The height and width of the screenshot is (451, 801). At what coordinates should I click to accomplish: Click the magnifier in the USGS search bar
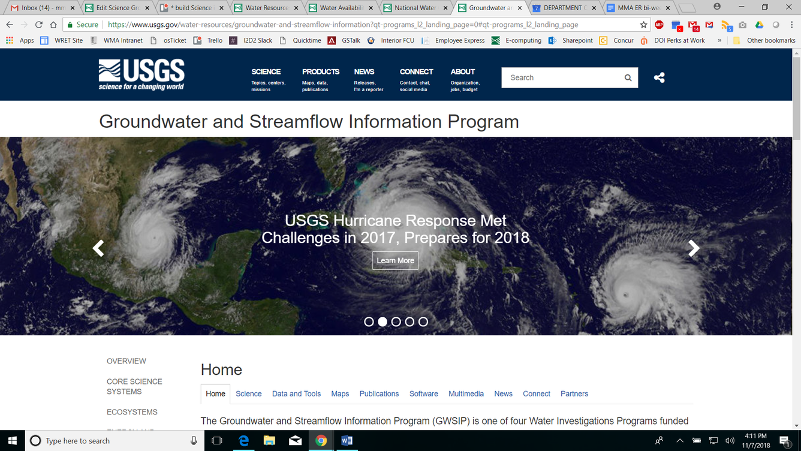tap(628, 77)
